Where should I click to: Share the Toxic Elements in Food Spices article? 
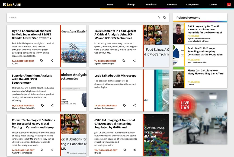[134, 61]
